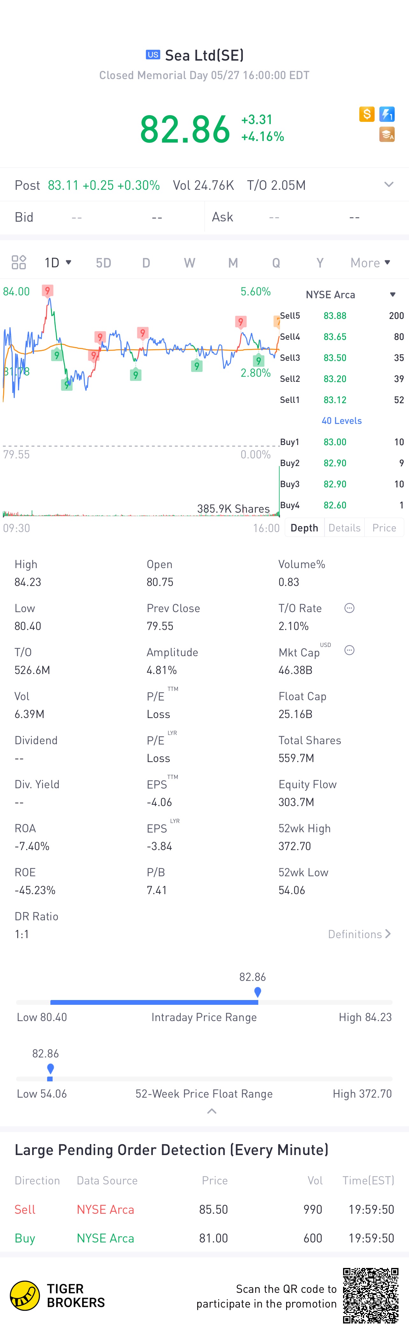
Task: Tap the T/O Rate info icon
Action: click(x=349, y=608)
